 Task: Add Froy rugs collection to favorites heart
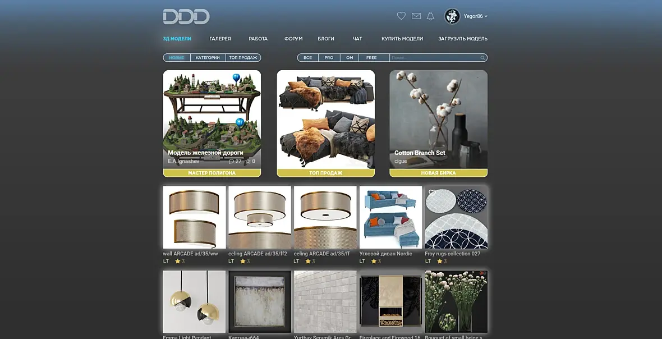point(432,193)
